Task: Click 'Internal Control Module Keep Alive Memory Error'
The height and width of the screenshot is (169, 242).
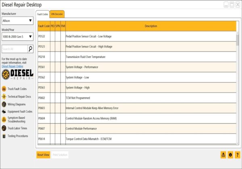Action: click(x=92, y=108)
